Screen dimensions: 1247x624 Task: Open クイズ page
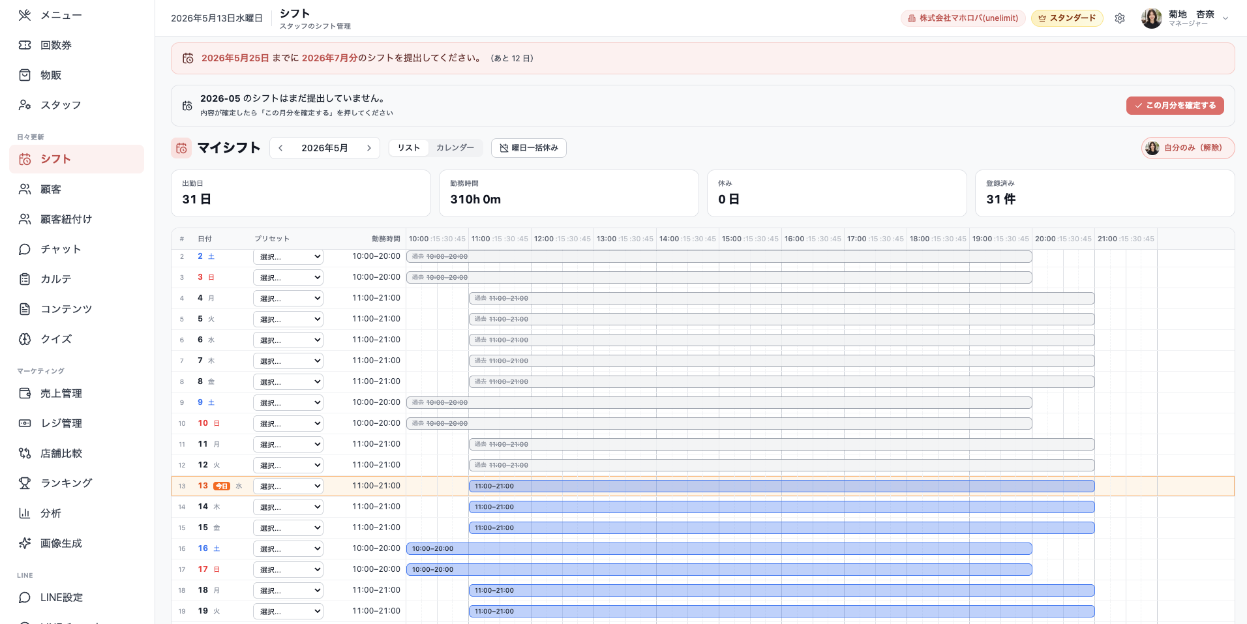tap(76, 339)
